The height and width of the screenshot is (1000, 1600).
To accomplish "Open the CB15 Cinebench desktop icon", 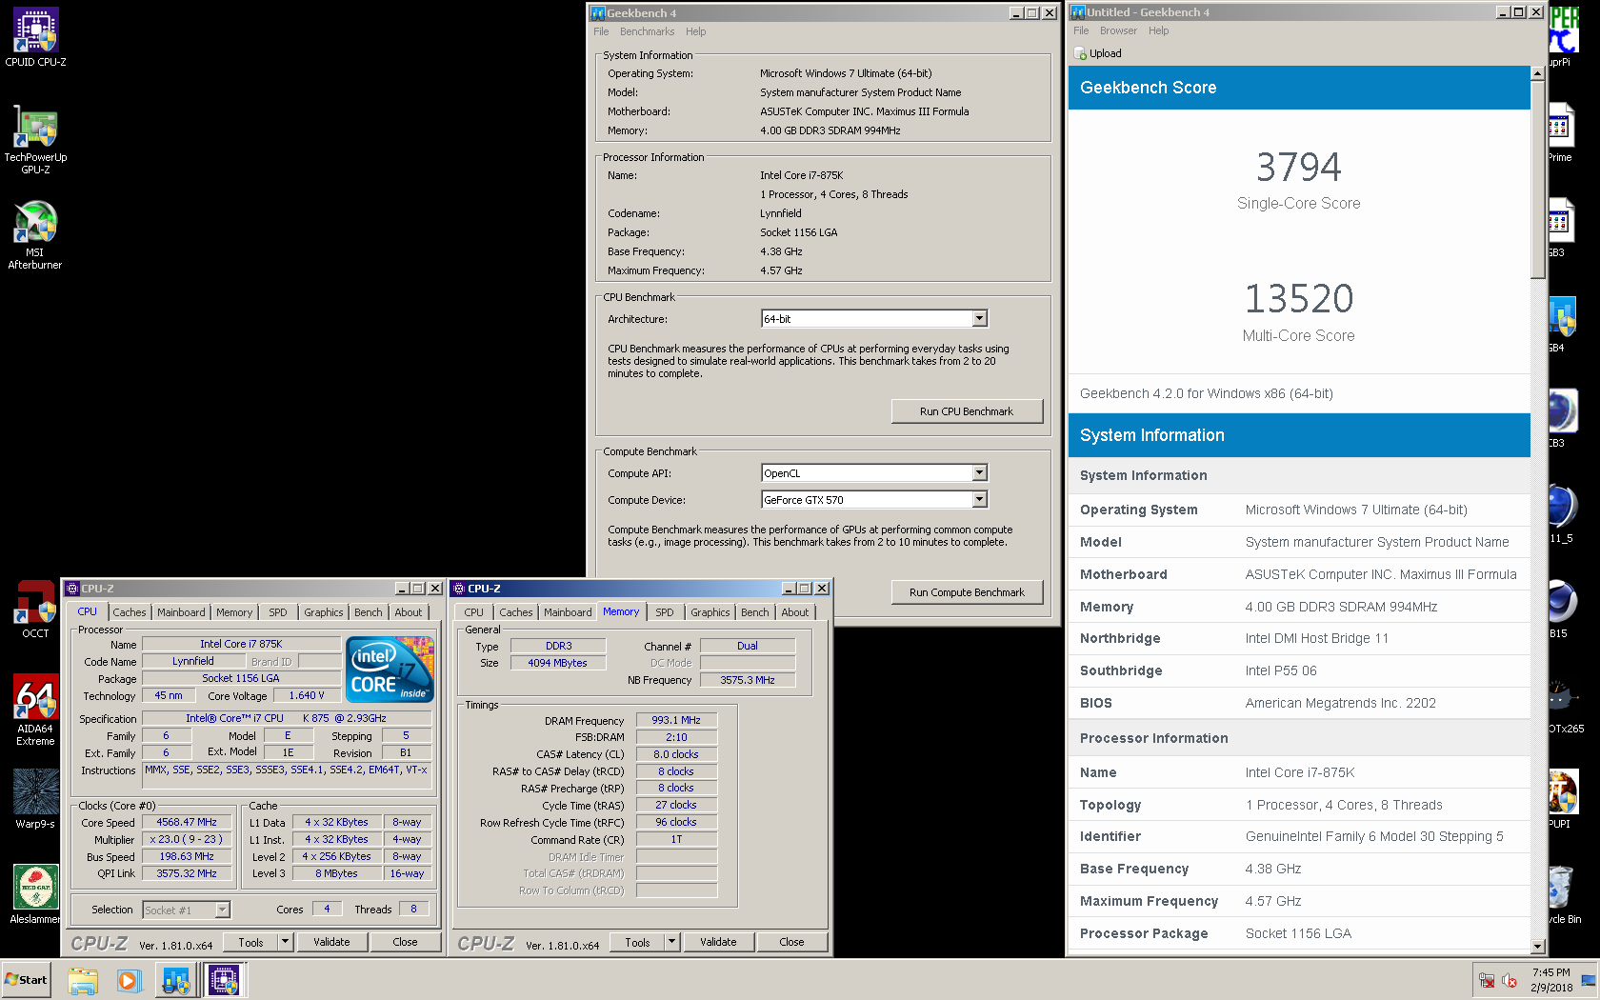I will [1560, 610].
